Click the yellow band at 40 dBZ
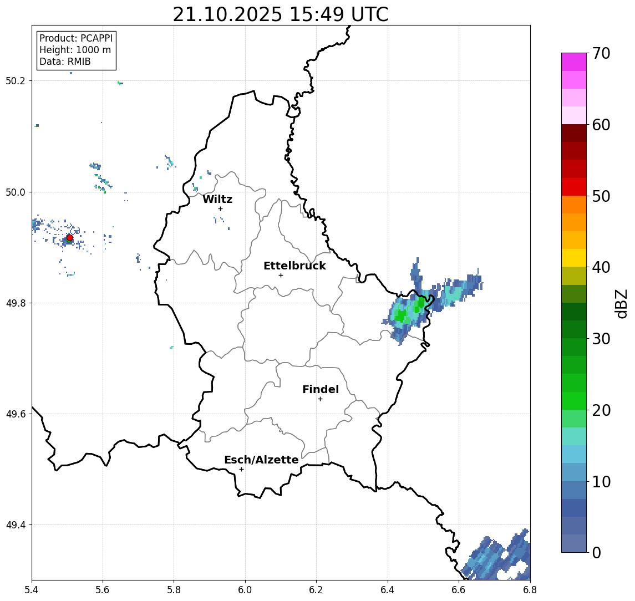 pyautogui.click(x=574, y=258)
